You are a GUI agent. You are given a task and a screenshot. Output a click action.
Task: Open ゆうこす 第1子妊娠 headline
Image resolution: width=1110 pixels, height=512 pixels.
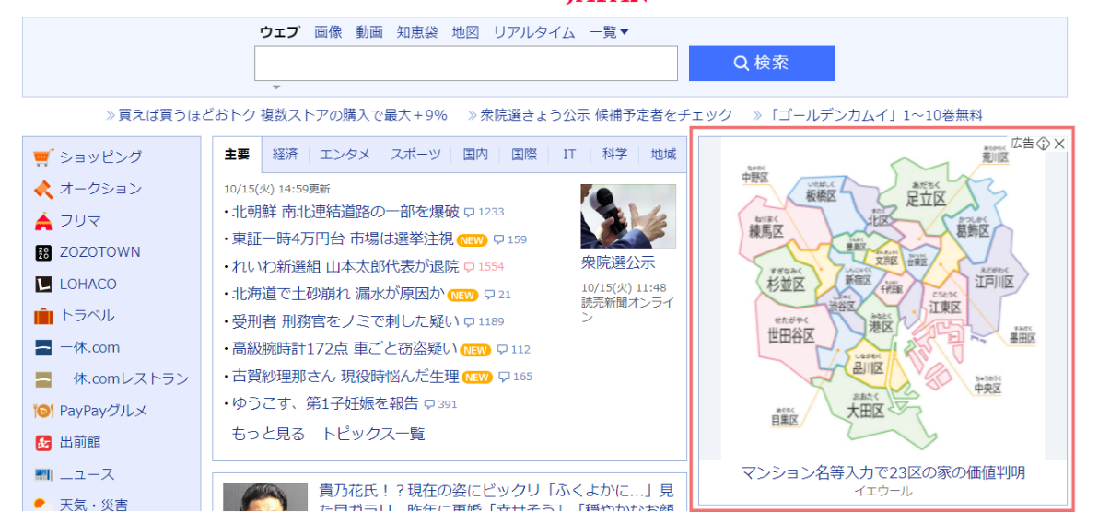pyautogui.click(x=325, y=404)
